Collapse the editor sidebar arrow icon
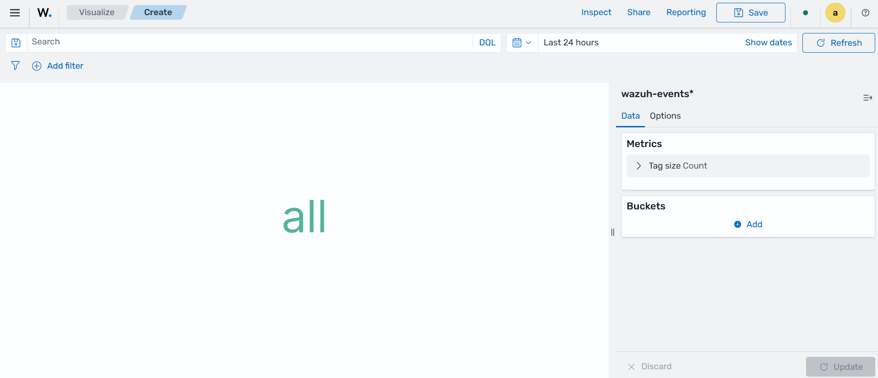Screen dimensions: 878x378 click(x=867, y=98)
